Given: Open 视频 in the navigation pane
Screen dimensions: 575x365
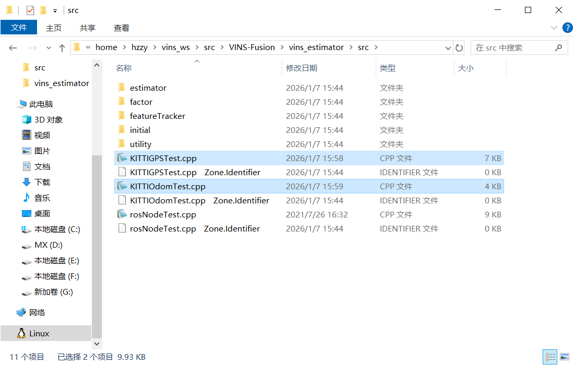Looking at the screenshot, I should point(42,135).
